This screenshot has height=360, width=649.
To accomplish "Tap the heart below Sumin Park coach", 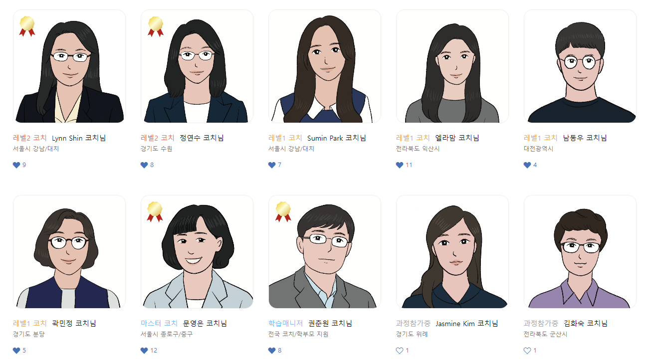I will coord(272,165).
